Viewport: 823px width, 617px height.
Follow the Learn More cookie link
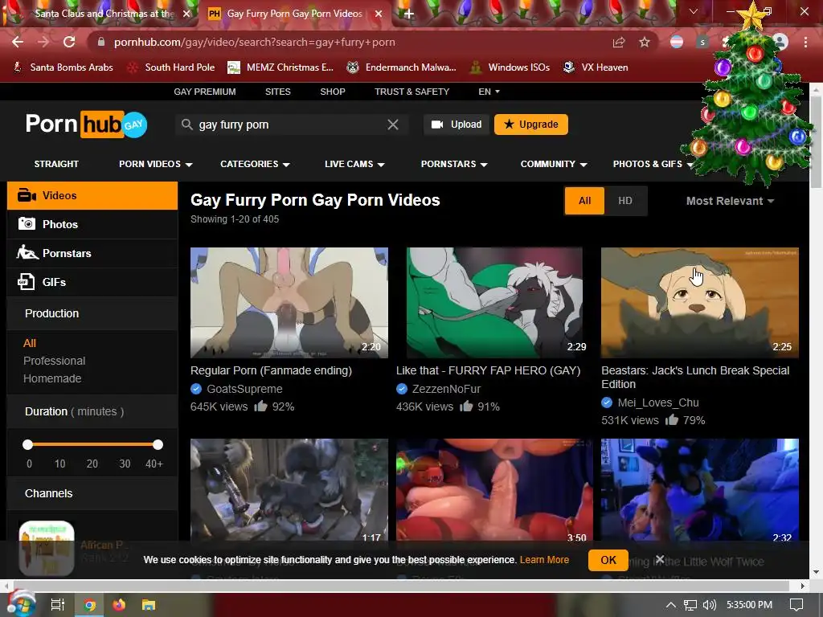(544, 560)
